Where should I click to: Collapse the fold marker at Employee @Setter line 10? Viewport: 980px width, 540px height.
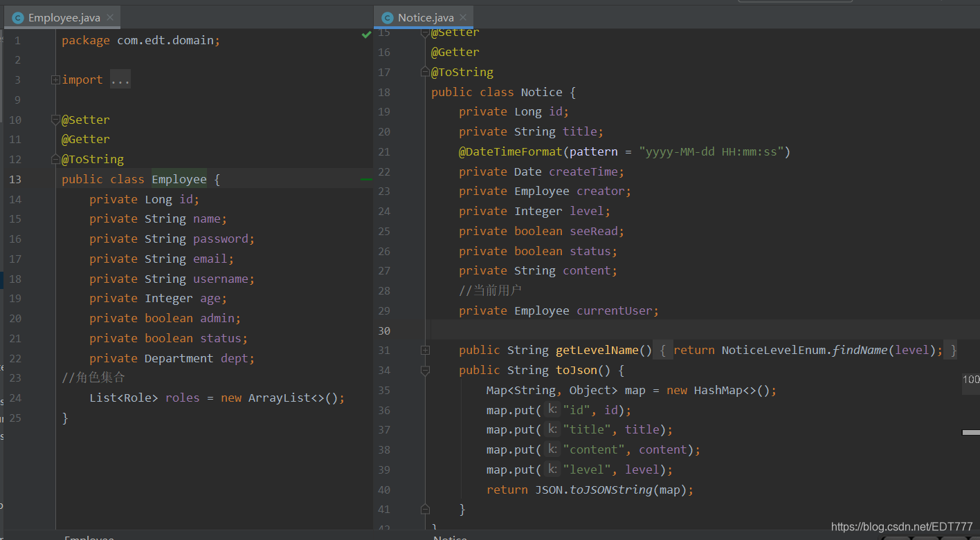point(55,120)
